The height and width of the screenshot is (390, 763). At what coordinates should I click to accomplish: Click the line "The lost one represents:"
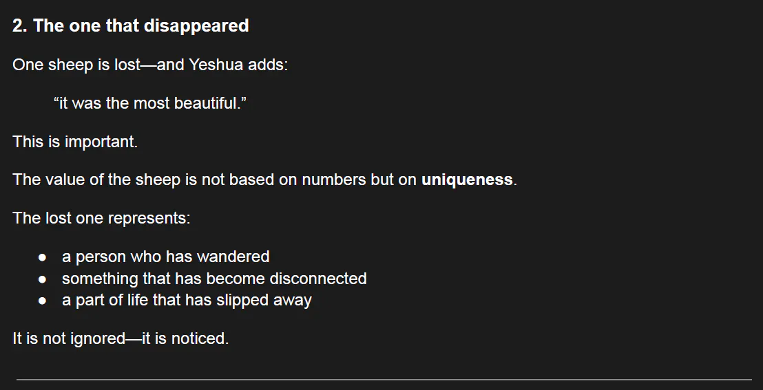[x=101, y=219]
